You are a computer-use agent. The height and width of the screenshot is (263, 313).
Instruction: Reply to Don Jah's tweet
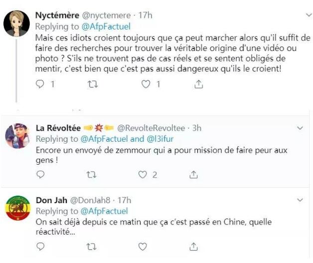pos(41,247)
